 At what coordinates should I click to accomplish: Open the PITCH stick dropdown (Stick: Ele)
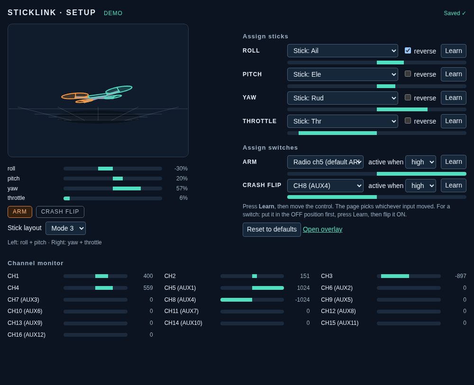point(343,74)
